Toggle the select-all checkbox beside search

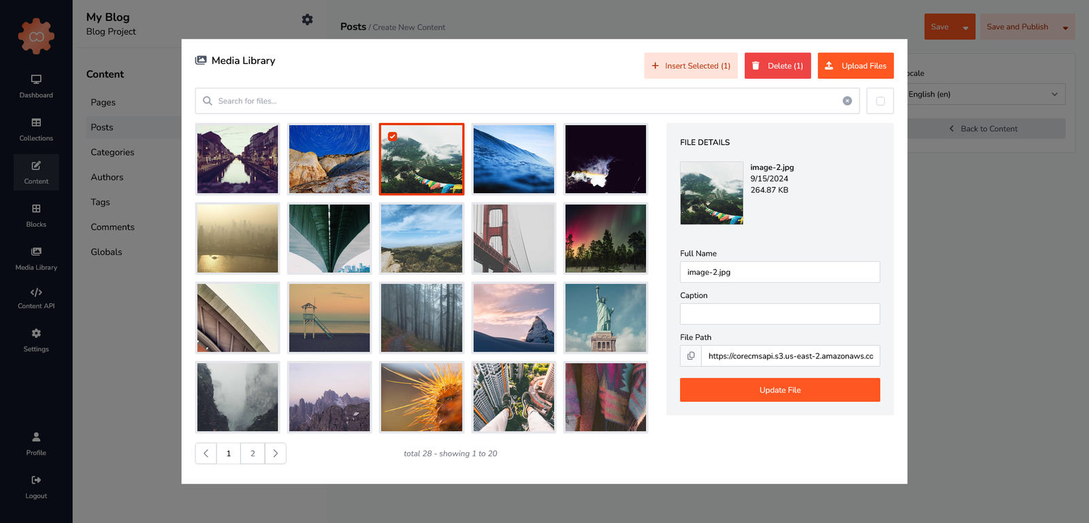point(880,101)
